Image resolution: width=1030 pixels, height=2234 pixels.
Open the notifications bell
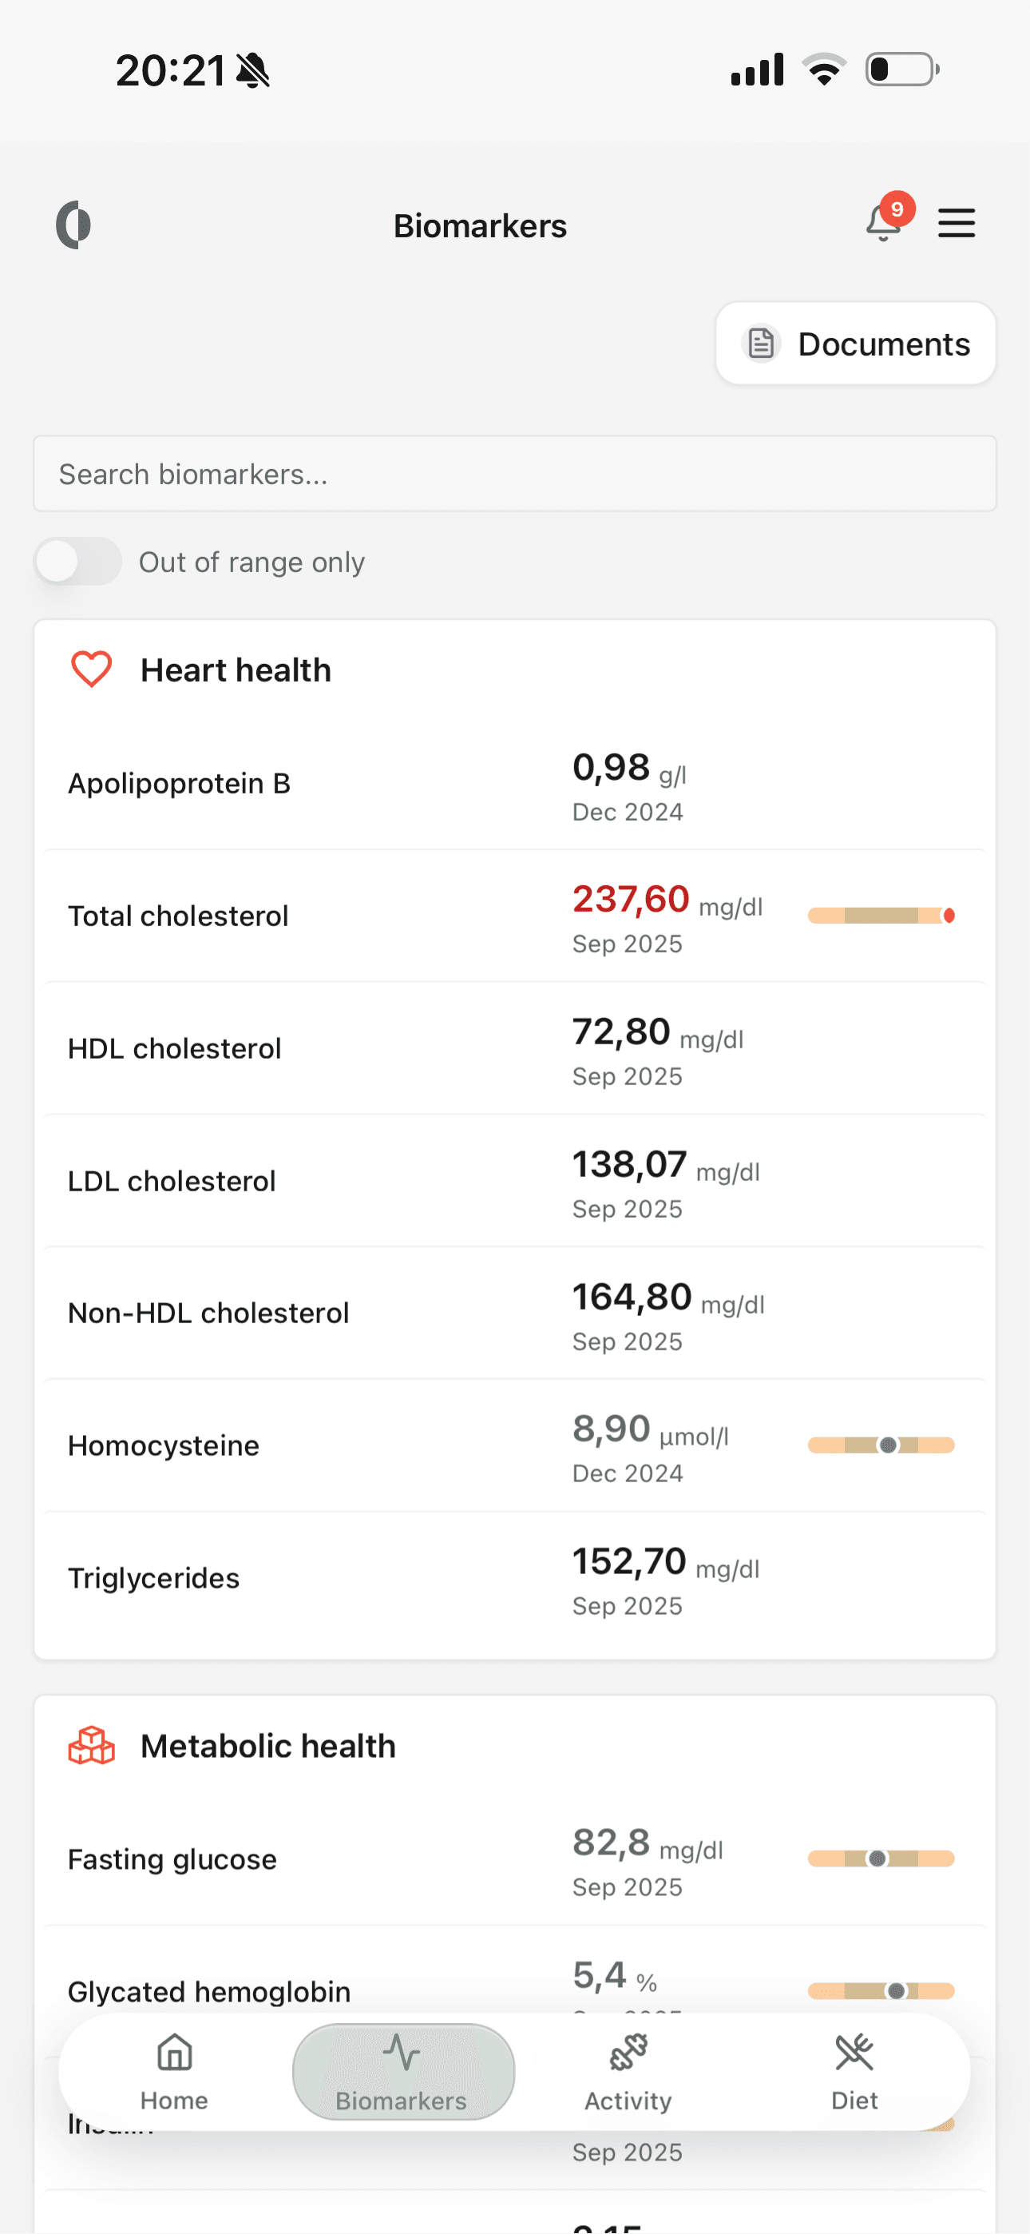point(881,224)
